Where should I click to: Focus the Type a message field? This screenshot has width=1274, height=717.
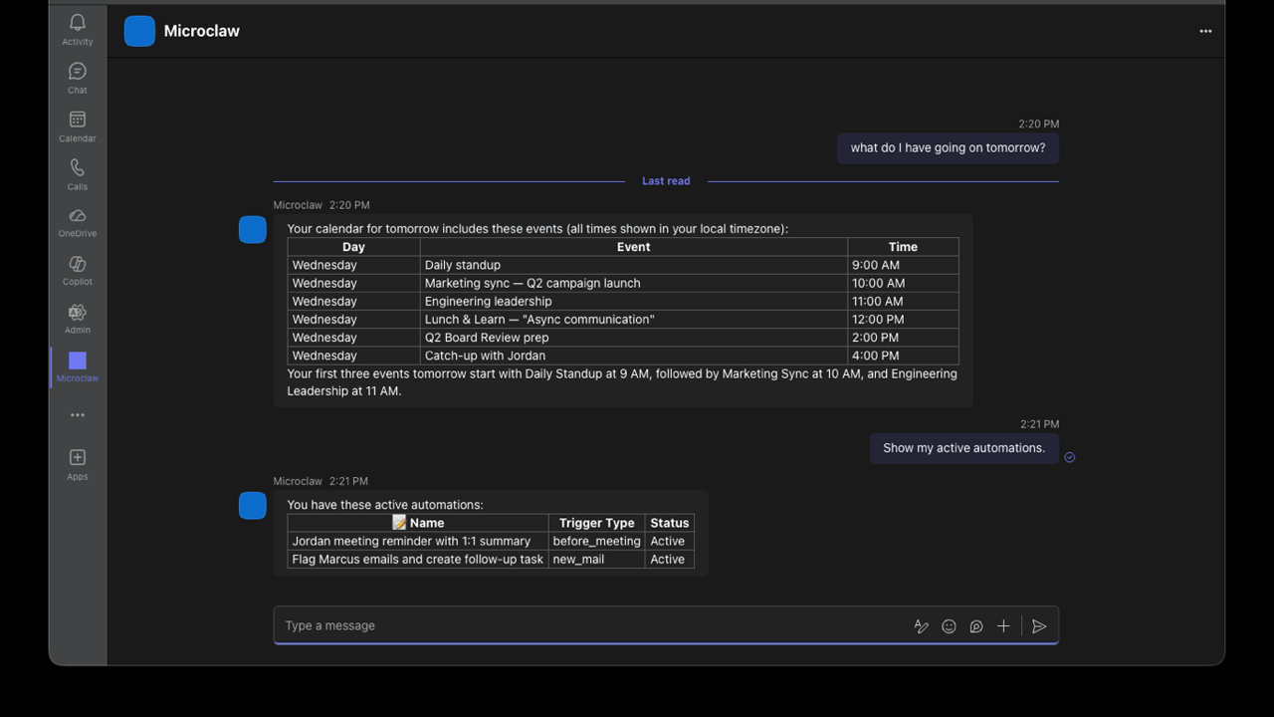(592, 626)
